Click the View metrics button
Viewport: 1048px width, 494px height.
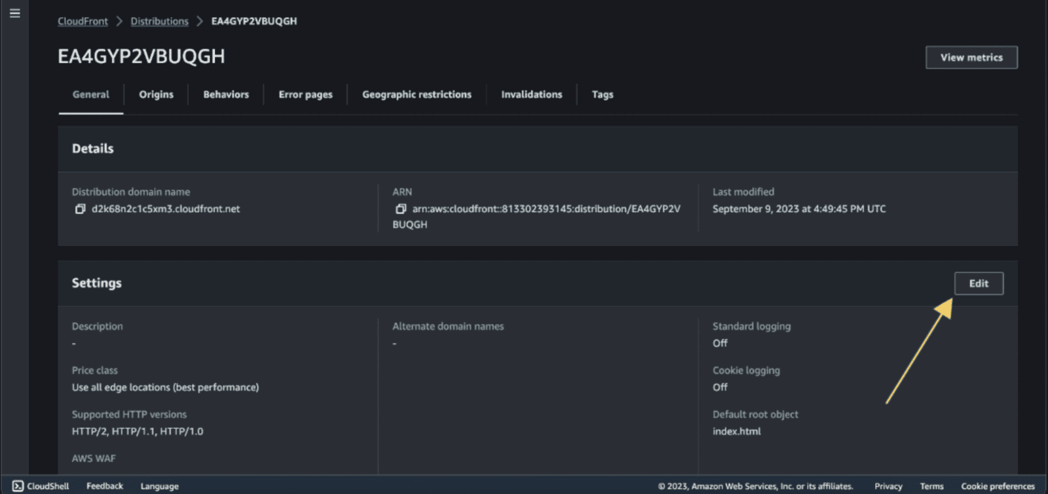[x=971, y=58]
